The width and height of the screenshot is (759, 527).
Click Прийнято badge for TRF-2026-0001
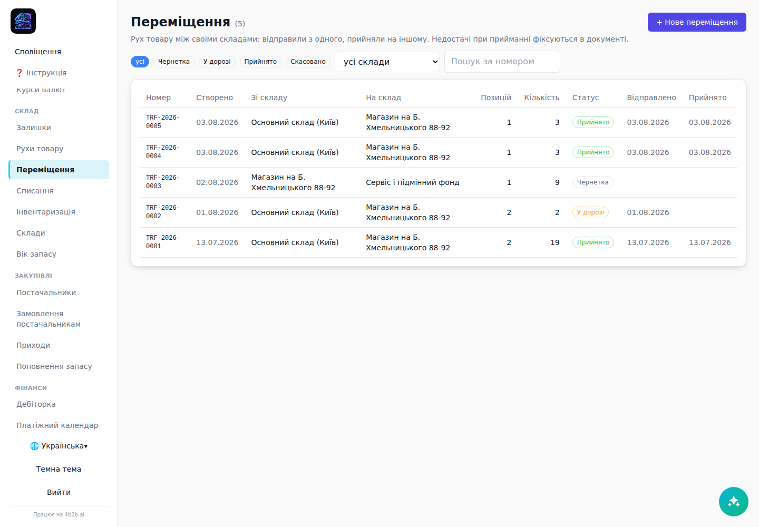pos(593,242)
